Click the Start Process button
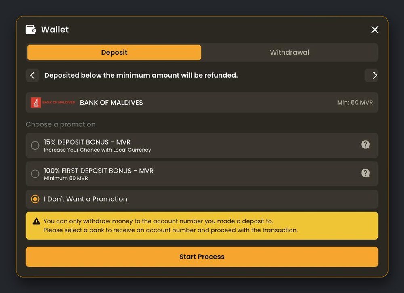Image resolution: width=404 pixels, height=293 pixels. (x=202, y=257)
